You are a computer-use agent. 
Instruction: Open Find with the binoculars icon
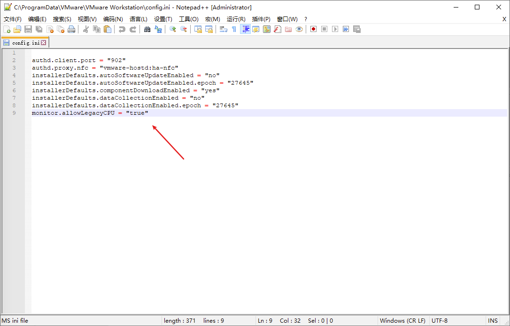click(147, 29)
